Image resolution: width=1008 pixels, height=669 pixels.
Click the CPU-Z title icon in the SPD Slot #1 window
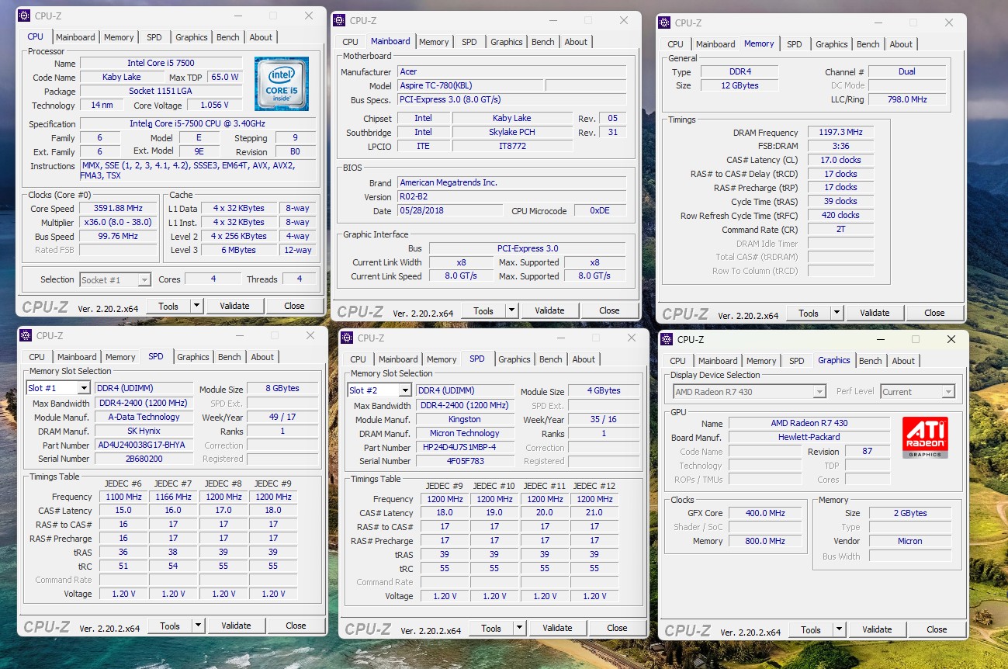[x=26, y=336]
